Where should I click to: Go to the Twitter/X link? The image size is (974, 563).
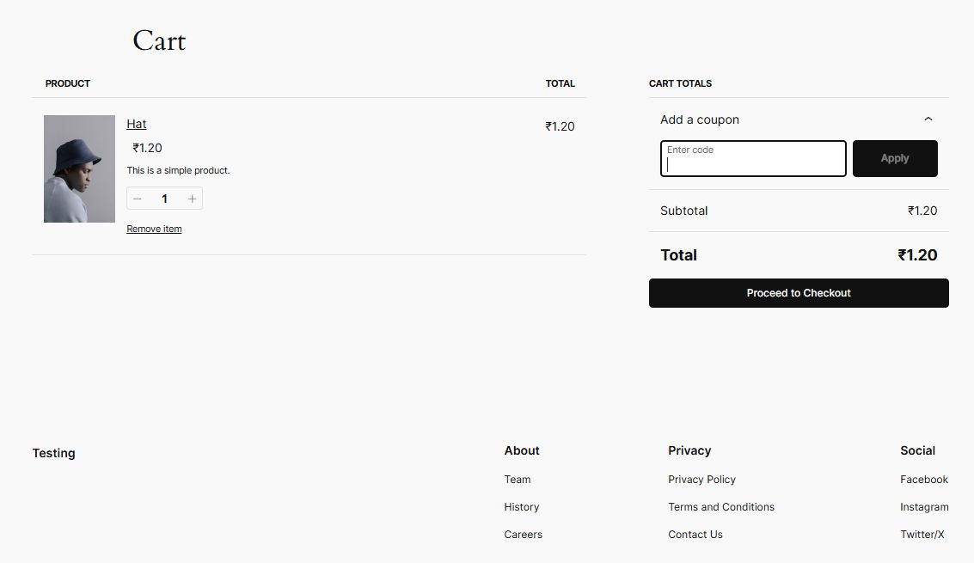pos(922,535)
